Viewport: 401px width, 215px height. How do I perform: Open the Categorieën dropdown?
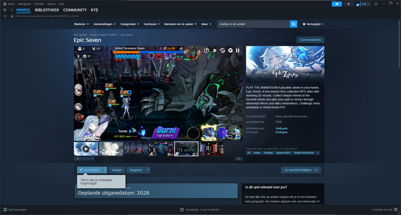130,24
